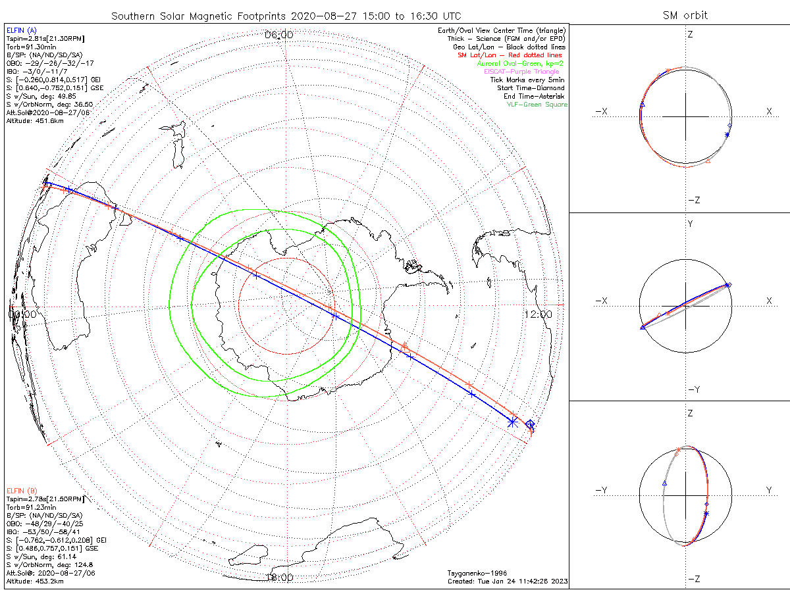Click '-Z' axis label below top orbit panel
790x592 pixels.
(x=694, y=200)
